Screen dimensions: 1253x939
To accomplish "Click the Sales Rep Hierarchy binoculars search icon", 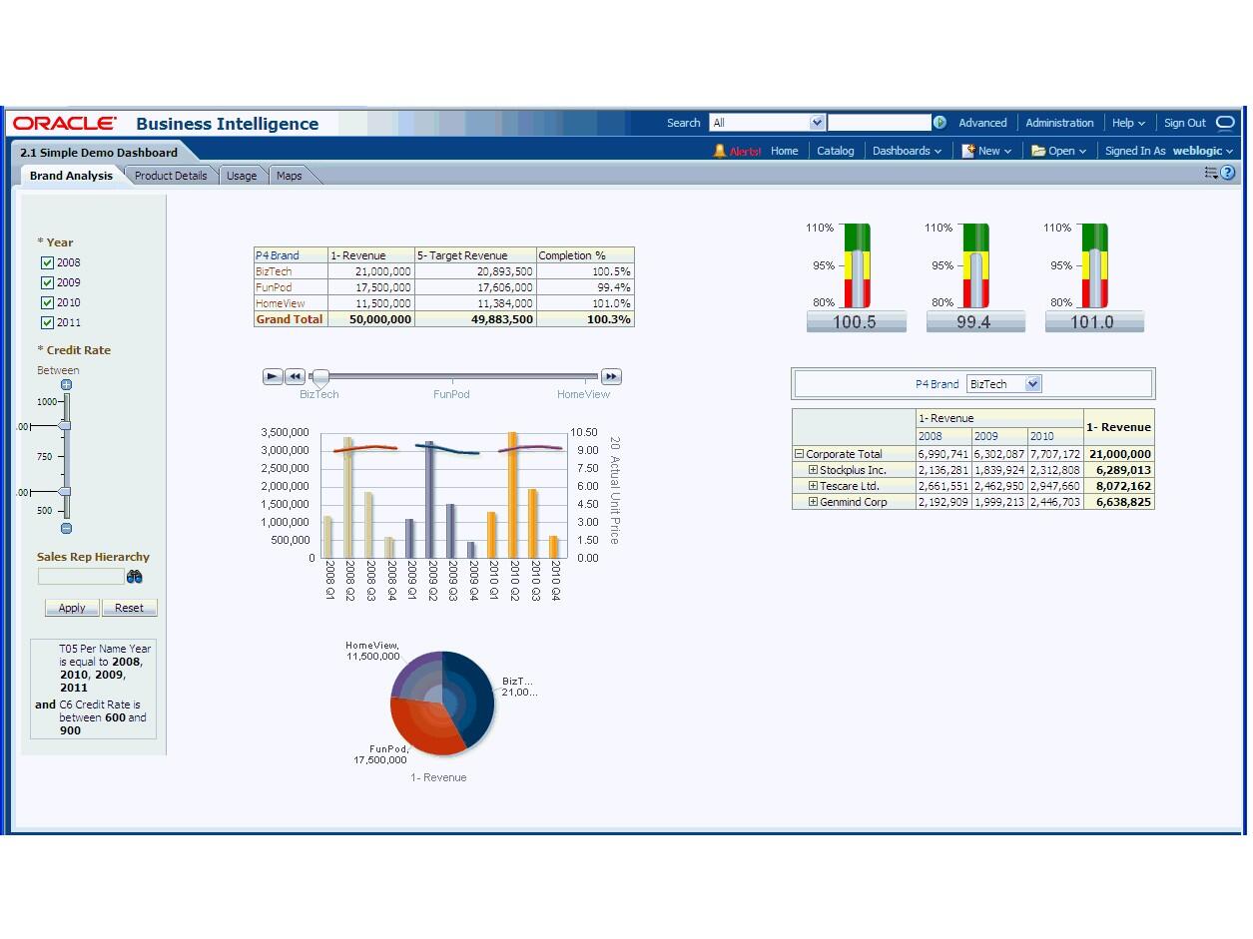I will (x=135, y=577).
